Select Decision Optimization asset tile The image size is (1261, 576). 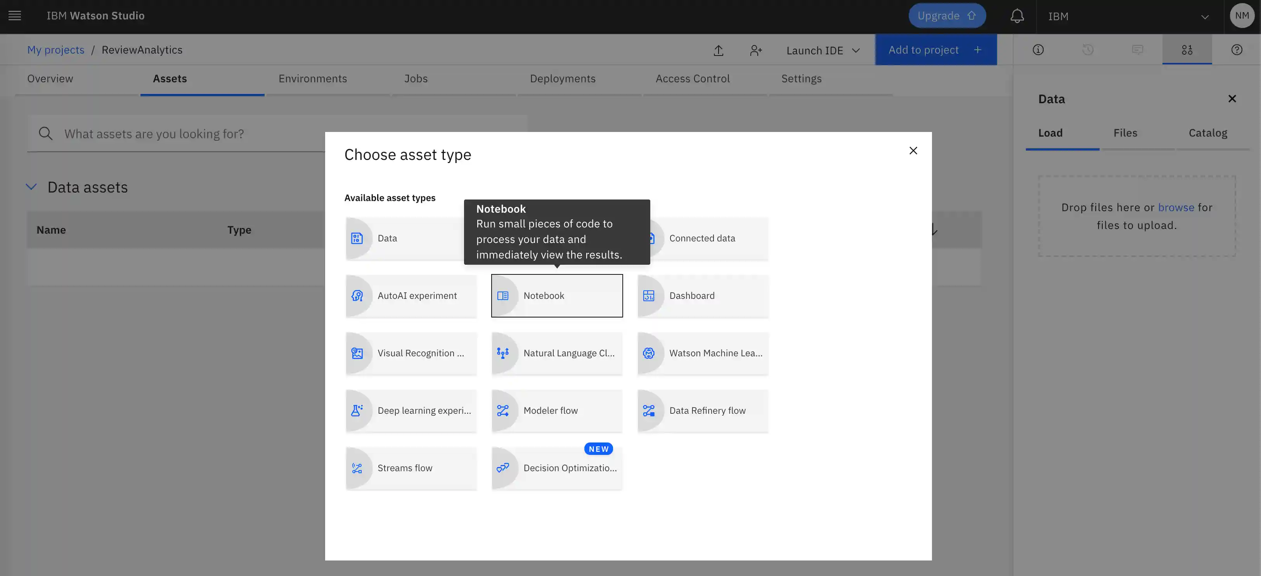coord(556,468)
